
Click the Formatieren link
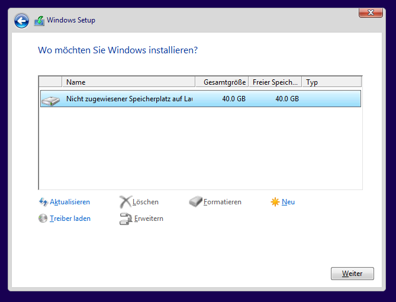coord(223,202)
